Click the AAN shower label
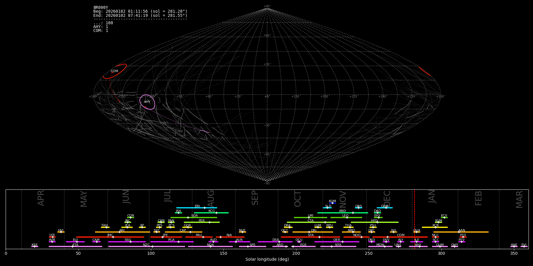This screenshot has width=533, height=266. click(462, 231)
